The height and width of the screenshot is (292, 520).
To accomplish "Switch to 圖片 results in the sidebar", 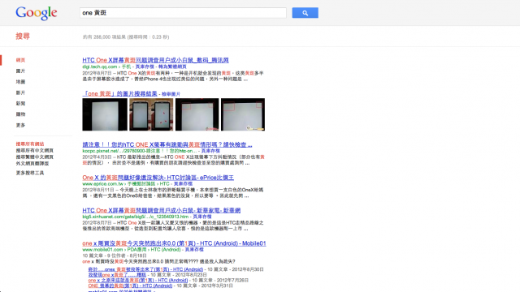I will [20, 71].
